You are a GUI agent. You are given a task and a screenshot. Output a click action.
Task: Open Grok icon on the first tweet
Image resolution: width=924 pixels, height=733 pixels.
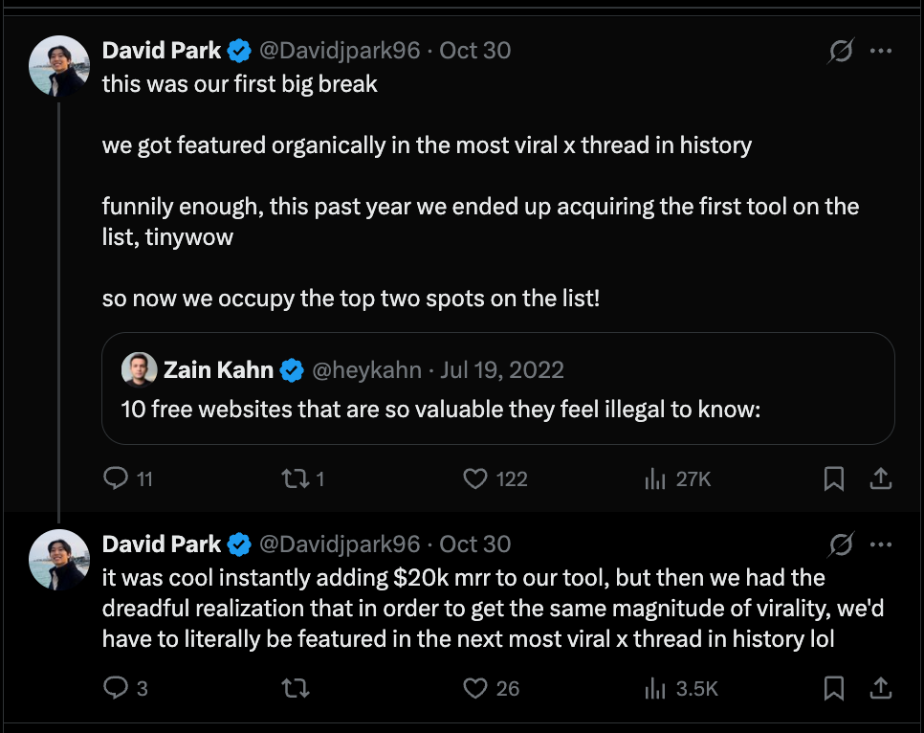click(840, 51)
